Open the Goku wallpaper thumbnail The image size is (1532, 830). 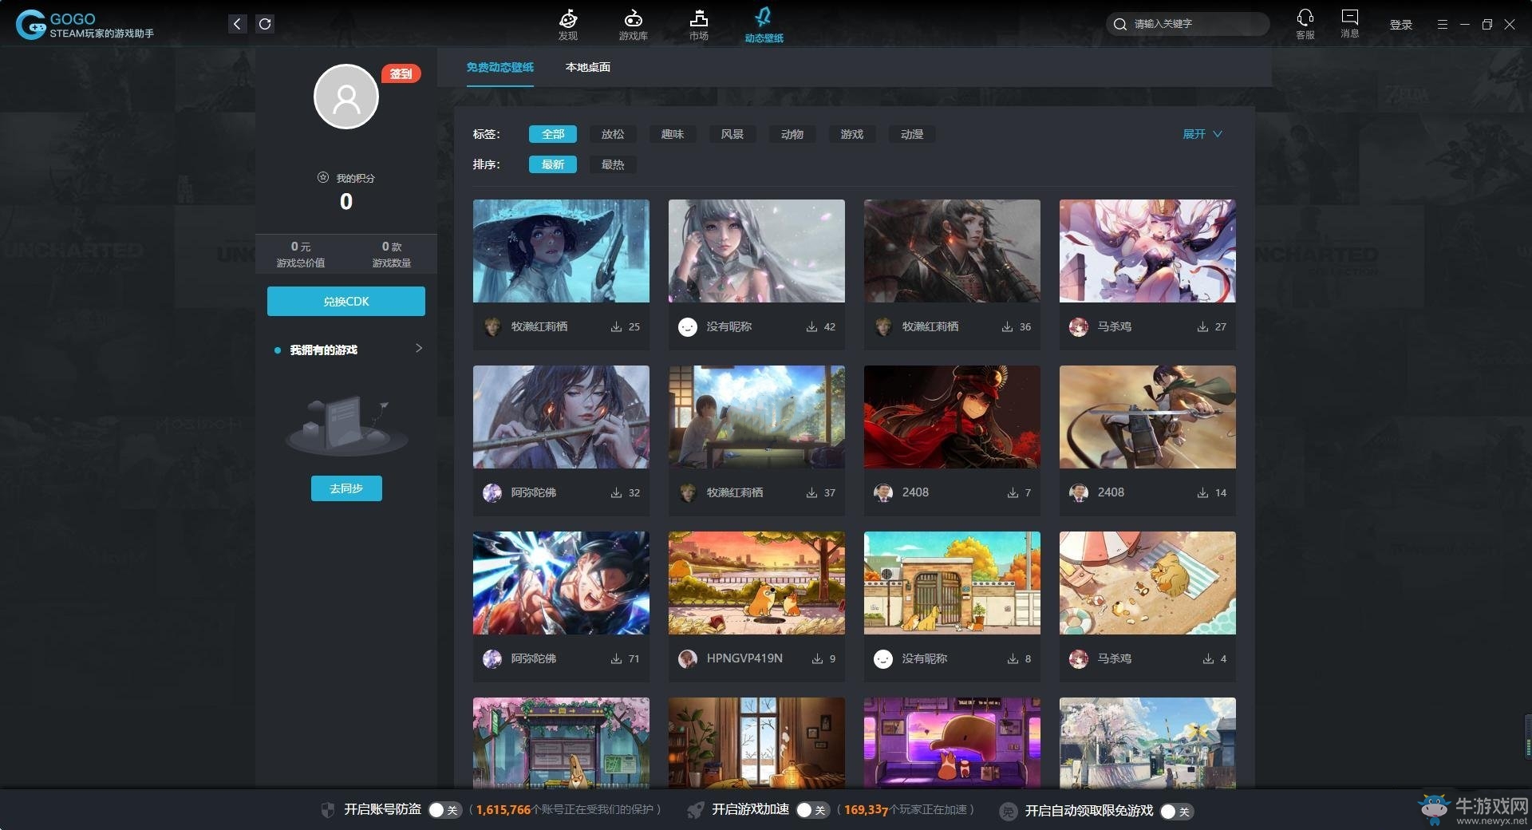coord(561,583)
